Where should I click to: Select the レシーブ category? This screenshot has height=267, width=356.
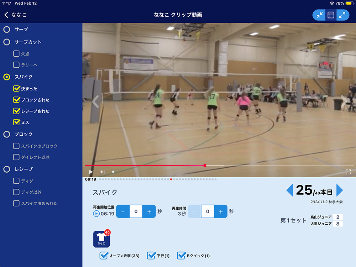tap(7, 169)
